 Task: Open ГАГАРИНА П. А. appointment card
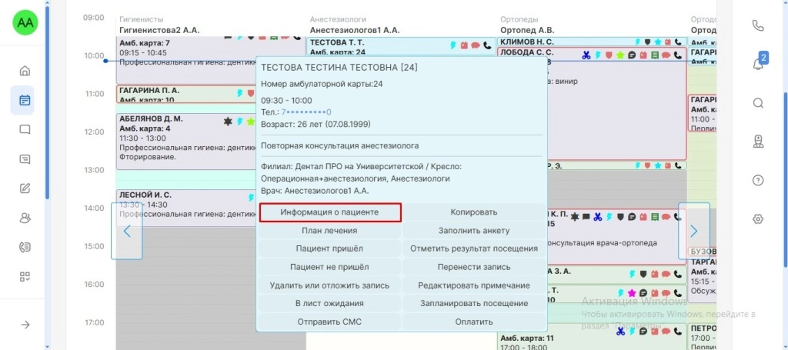click(177, 94)
